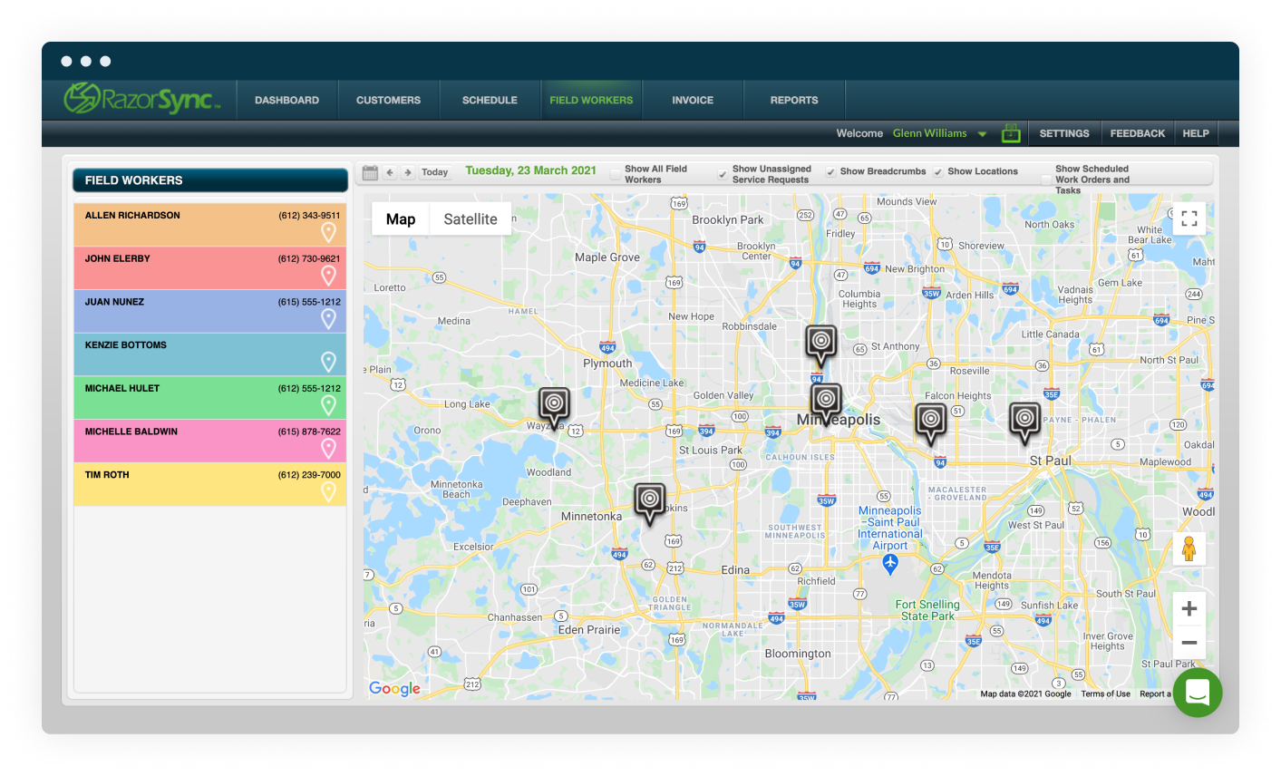Click Kenzie Bottoms' location pin icon

(x=329, y=362)
